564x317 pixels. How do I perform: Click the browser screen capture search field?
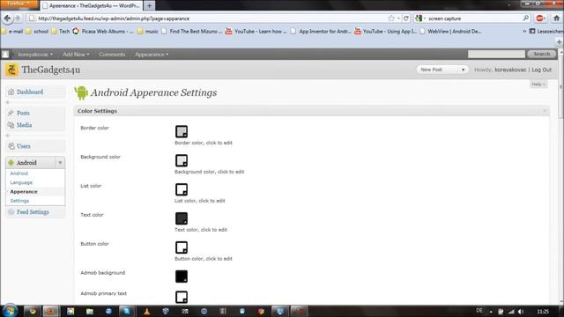[473, 18]
